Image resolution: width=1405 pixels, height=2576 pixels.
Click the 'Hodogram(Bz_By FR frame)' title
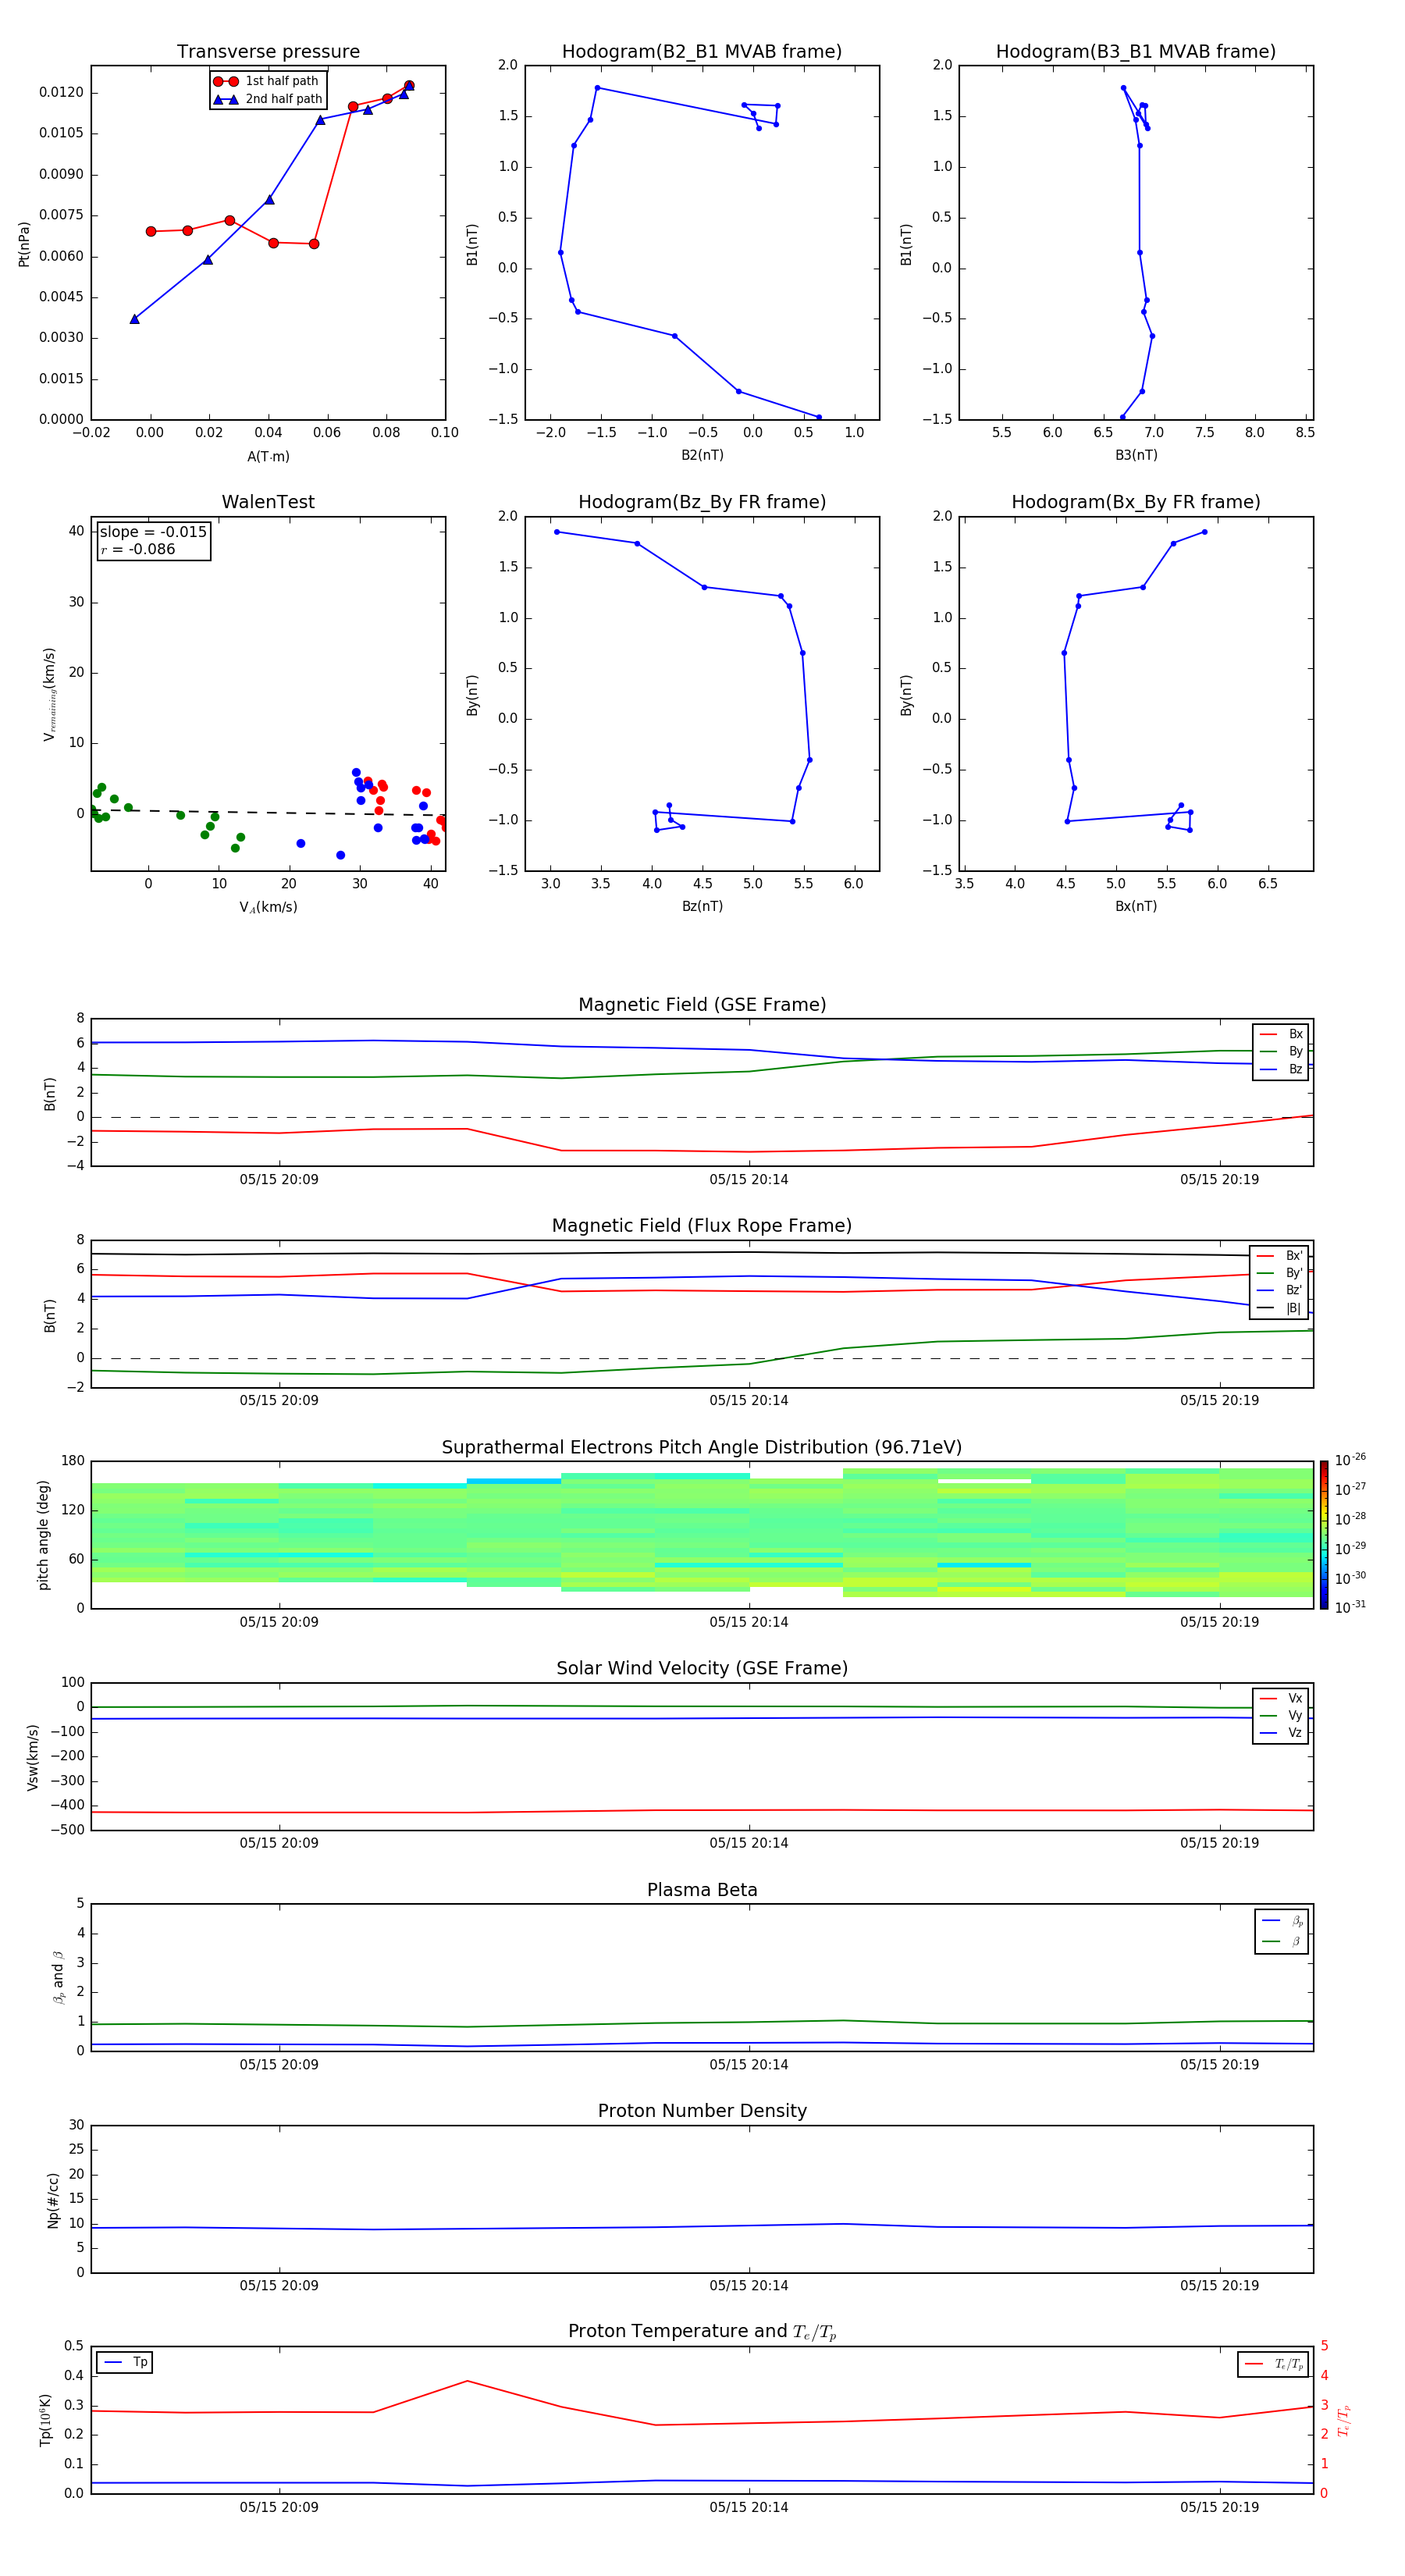[x=702, y=502]
